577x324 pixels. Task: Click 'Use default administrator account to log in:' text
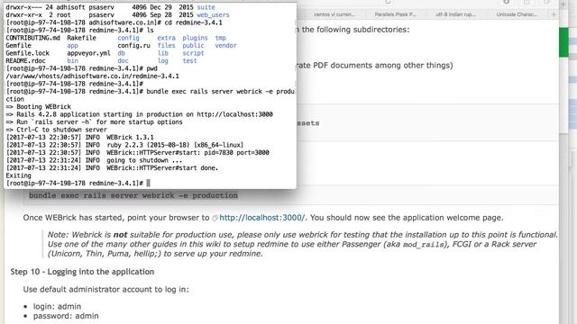106,290
